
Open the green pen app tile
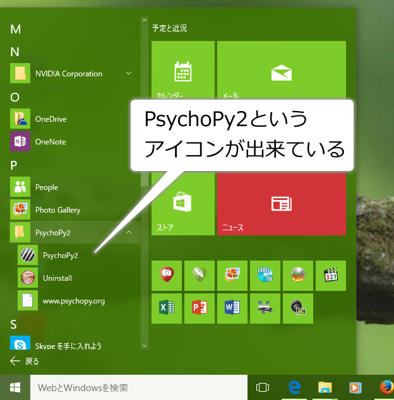click(200, 276)
